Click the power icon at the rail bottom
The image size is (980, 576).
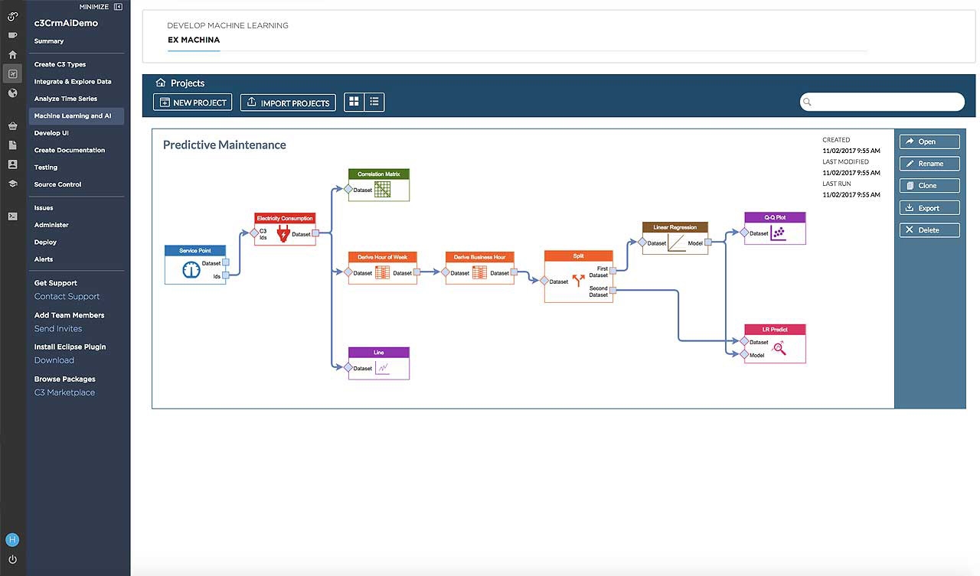point(12,560)
